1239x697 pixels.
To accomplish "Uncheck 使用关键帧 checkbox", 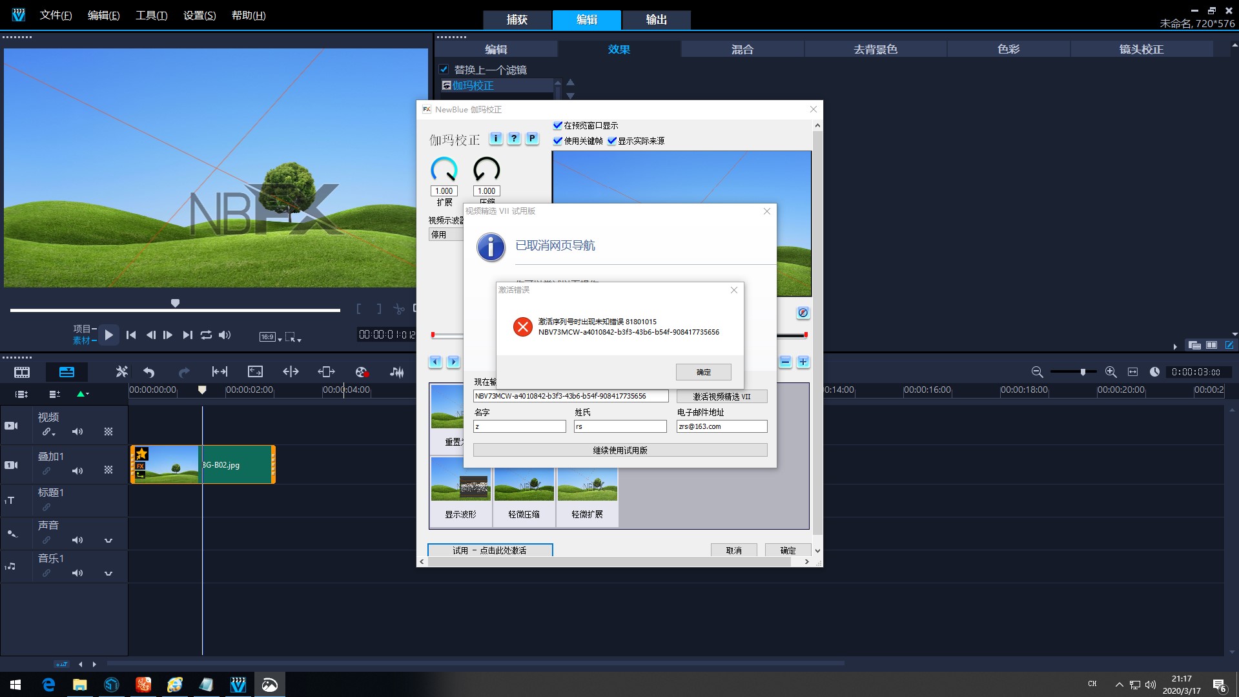I will 558,141.
